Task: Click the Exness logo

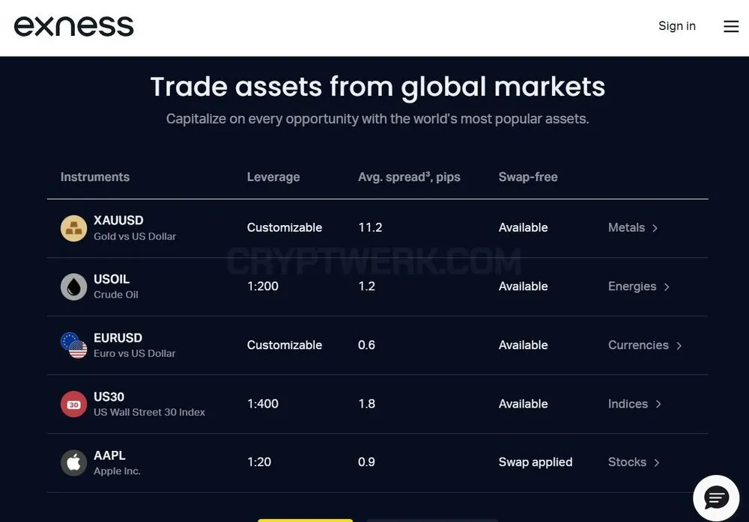Action: 73,26
